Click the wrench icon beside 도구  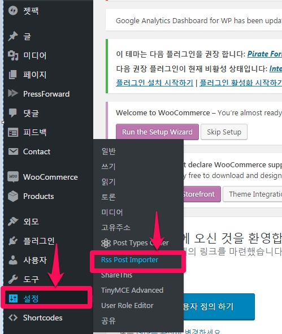13,279
